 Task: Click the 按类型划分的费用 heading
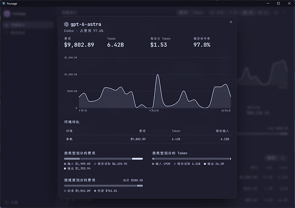pyautogui.click(x=80, y=153)
